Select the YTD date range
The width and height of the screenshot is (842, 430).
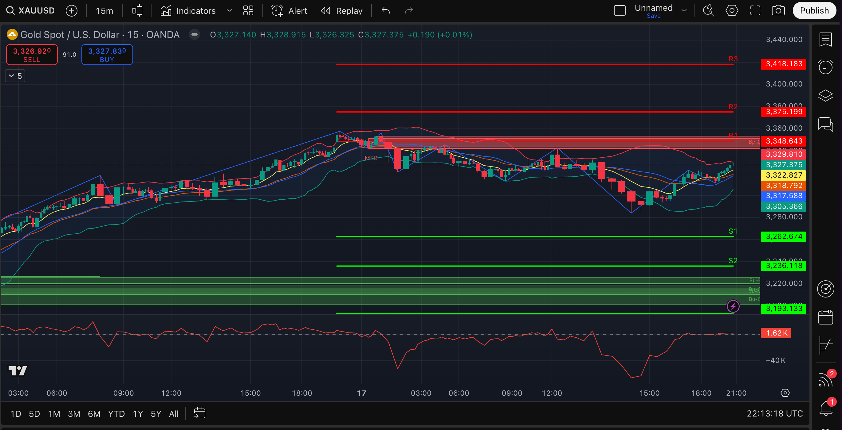coord(116,414)
